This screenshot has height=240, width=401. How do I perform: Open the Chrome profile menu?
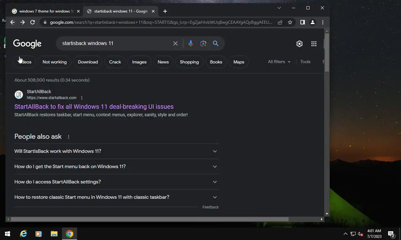[x=312, y=22]
